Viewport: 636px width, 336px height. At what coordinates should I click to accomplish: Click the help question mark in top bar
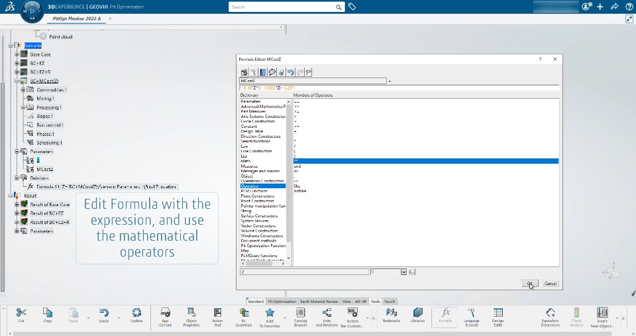point(629,7)
